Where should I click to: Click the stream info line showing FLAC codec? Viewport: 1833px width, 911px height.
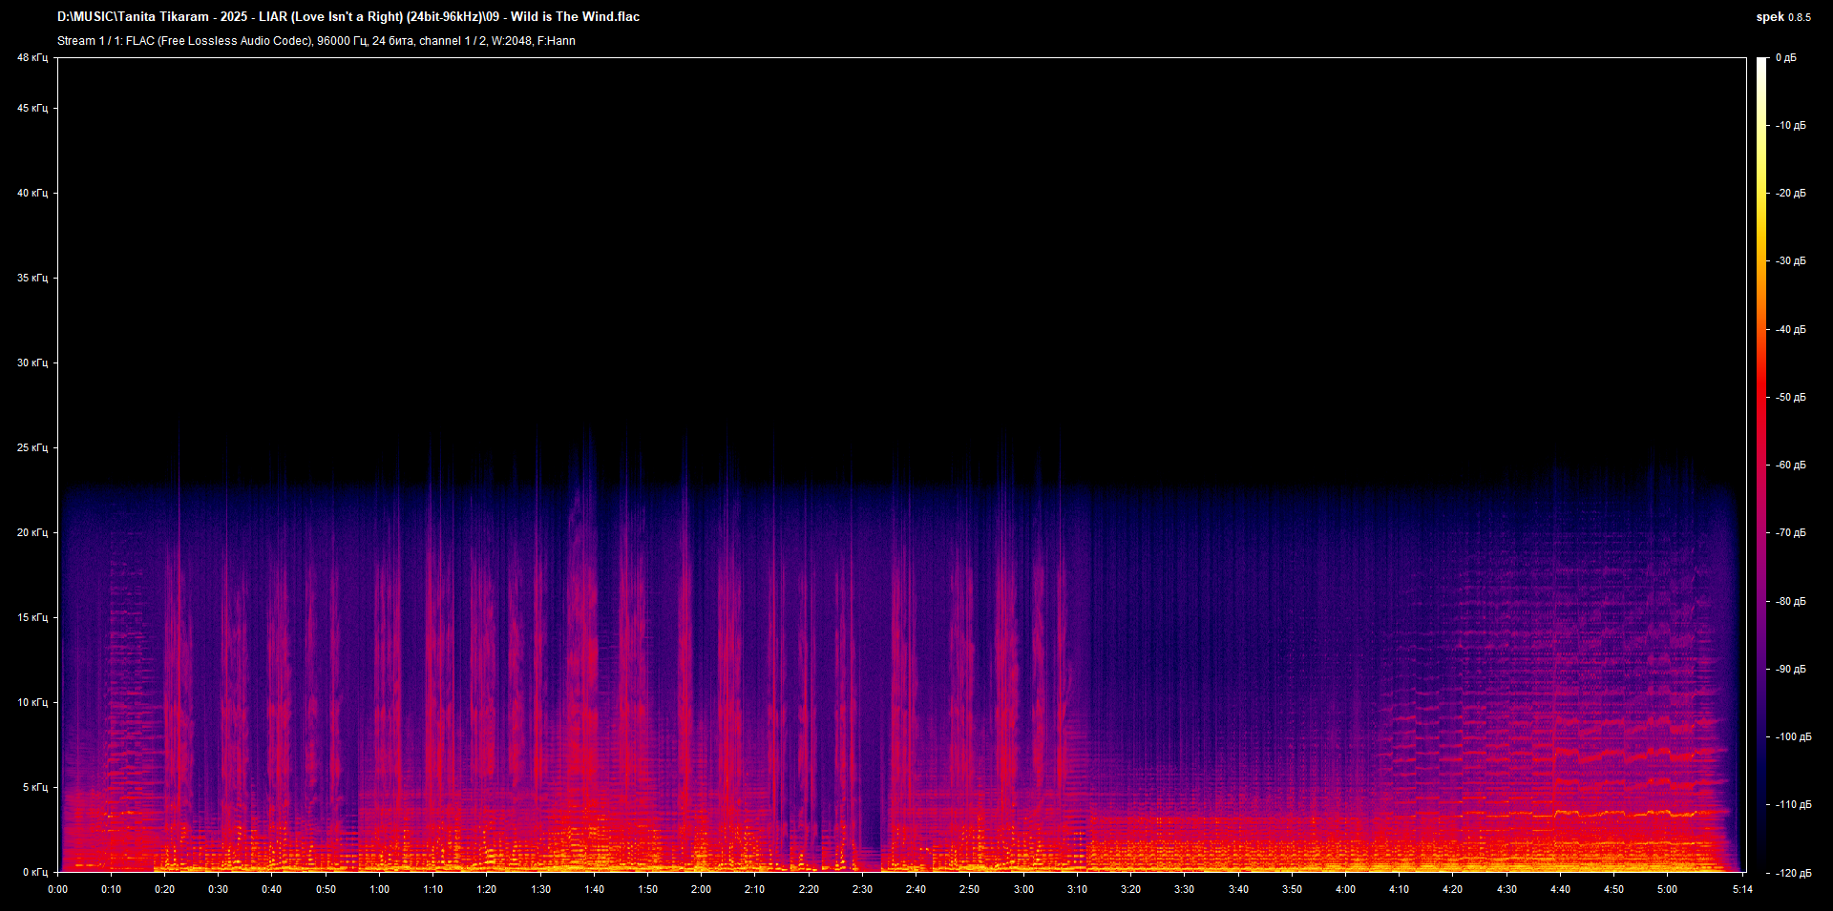tap(316, 41)
